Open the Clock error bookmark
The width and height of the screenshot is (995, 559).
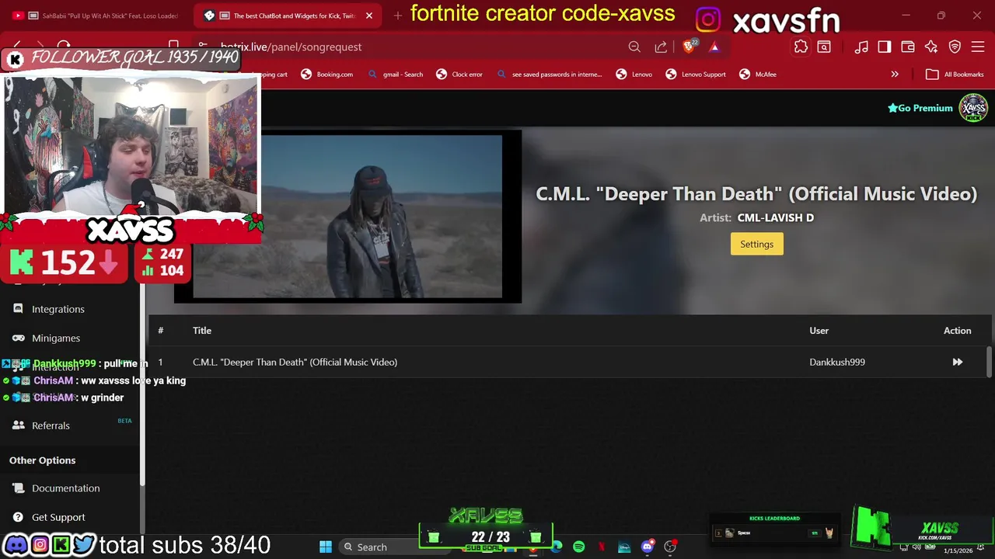click(x=459, y=75)
